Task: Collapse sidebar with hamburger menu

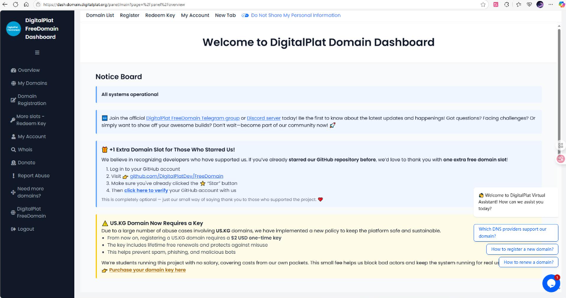Action: point(37,52)
